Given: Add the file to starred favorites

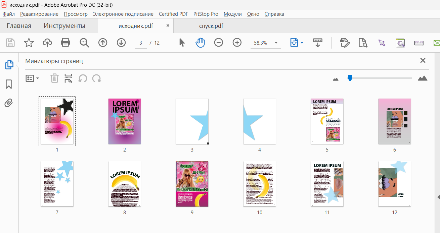Looking at the screenshot, I should (29, 43).
